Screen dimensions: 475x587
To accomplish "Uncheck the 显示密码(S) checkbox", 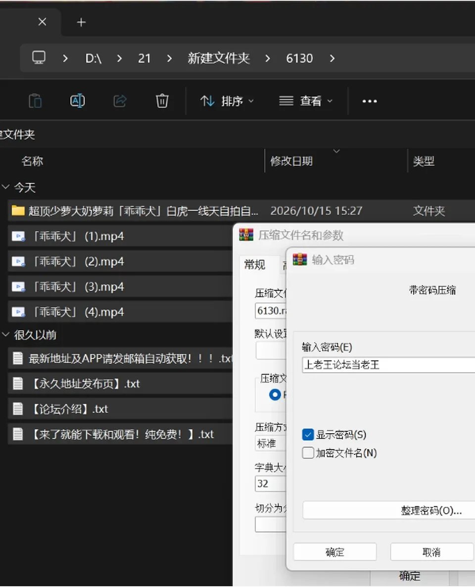I will tap(308, 435).
